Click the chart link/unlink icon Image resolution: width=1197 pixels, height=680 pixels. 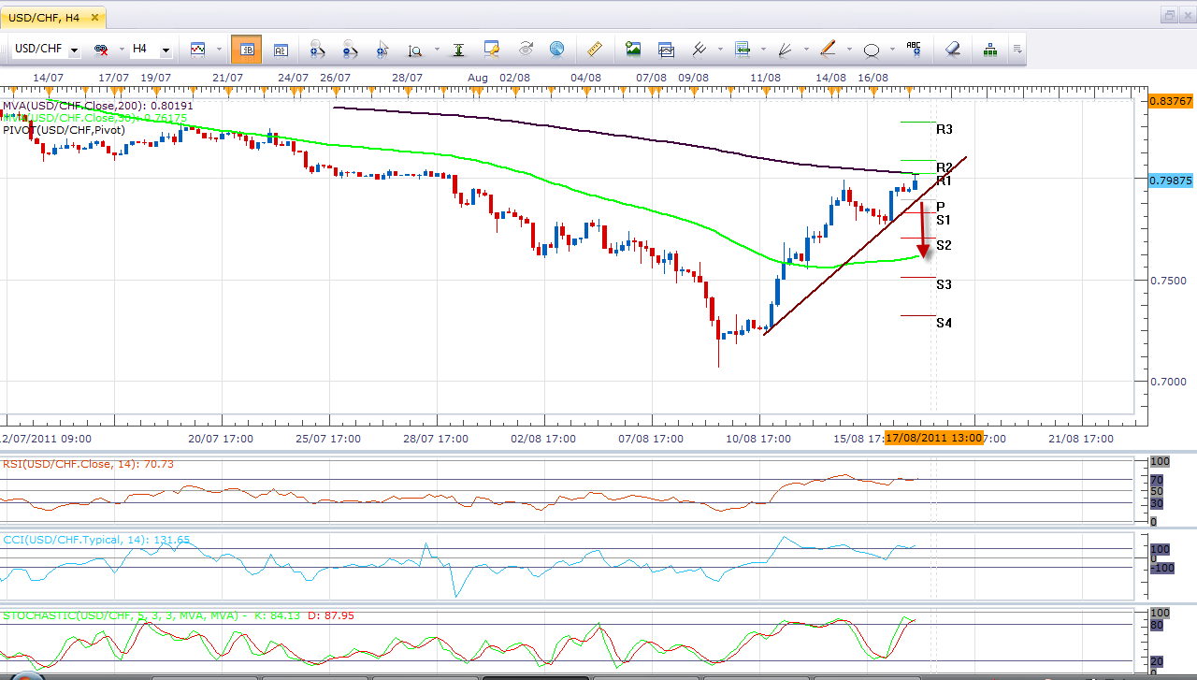pos(101,49)
